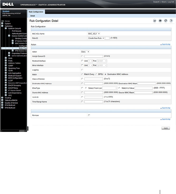Check the Destination MAC Address checkbox

82,83
